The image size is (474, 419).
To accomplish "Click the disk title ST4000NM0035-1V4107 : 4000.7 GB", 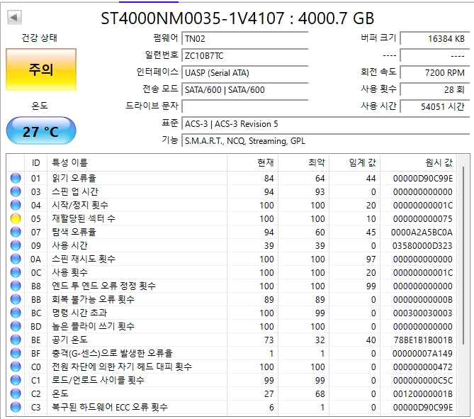I will point(237,18).
